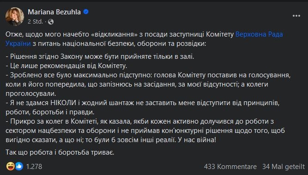Click the globe public audience icon
This screenshot has height=175, width=308.
point(51,22)
